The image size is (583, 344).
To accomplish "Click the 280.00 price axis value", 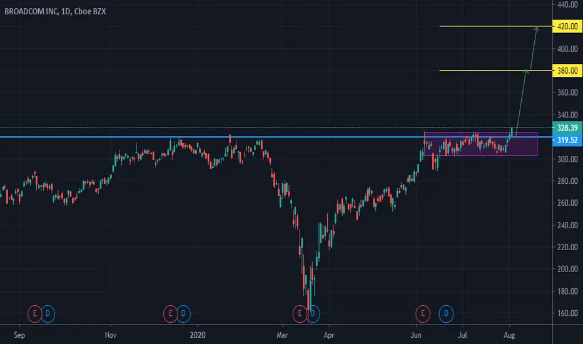I will pyautogui.click(x=567, y=181).
